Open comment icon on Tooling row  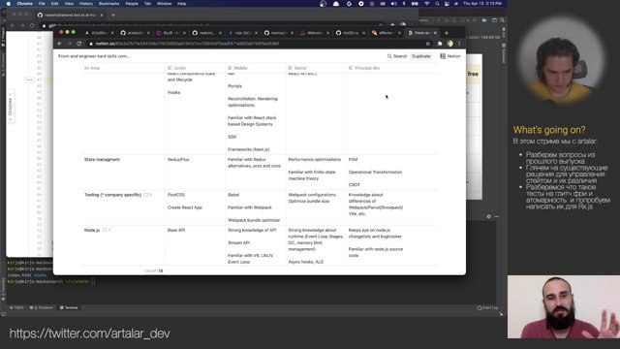[147, 195]
